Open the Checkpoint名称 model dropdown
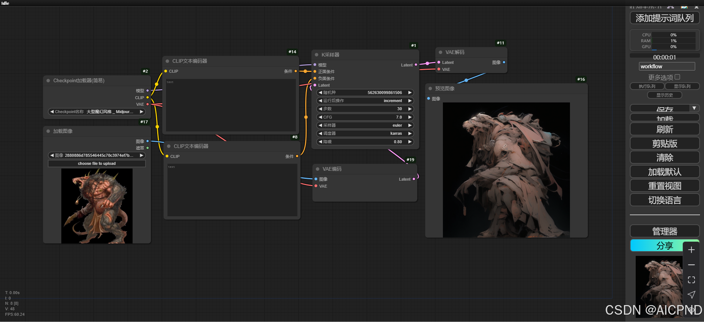The width and height of the screenshot is (704, 322). coord(97,112)
